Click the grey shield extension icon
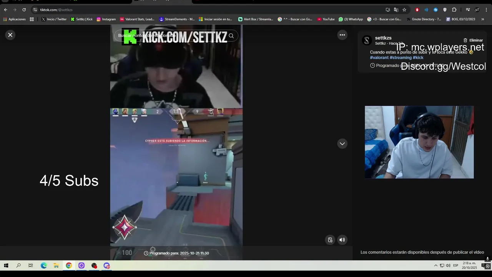This screenshot has width=492, height=277. 445,10
